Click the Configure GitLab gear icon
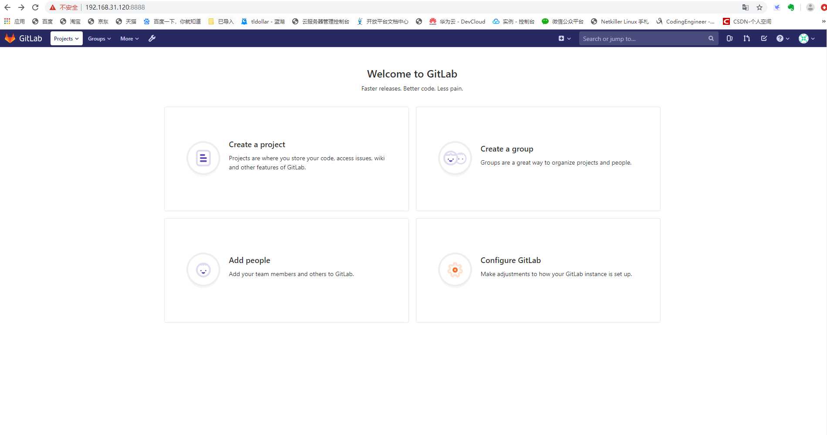 click(455, 270)
